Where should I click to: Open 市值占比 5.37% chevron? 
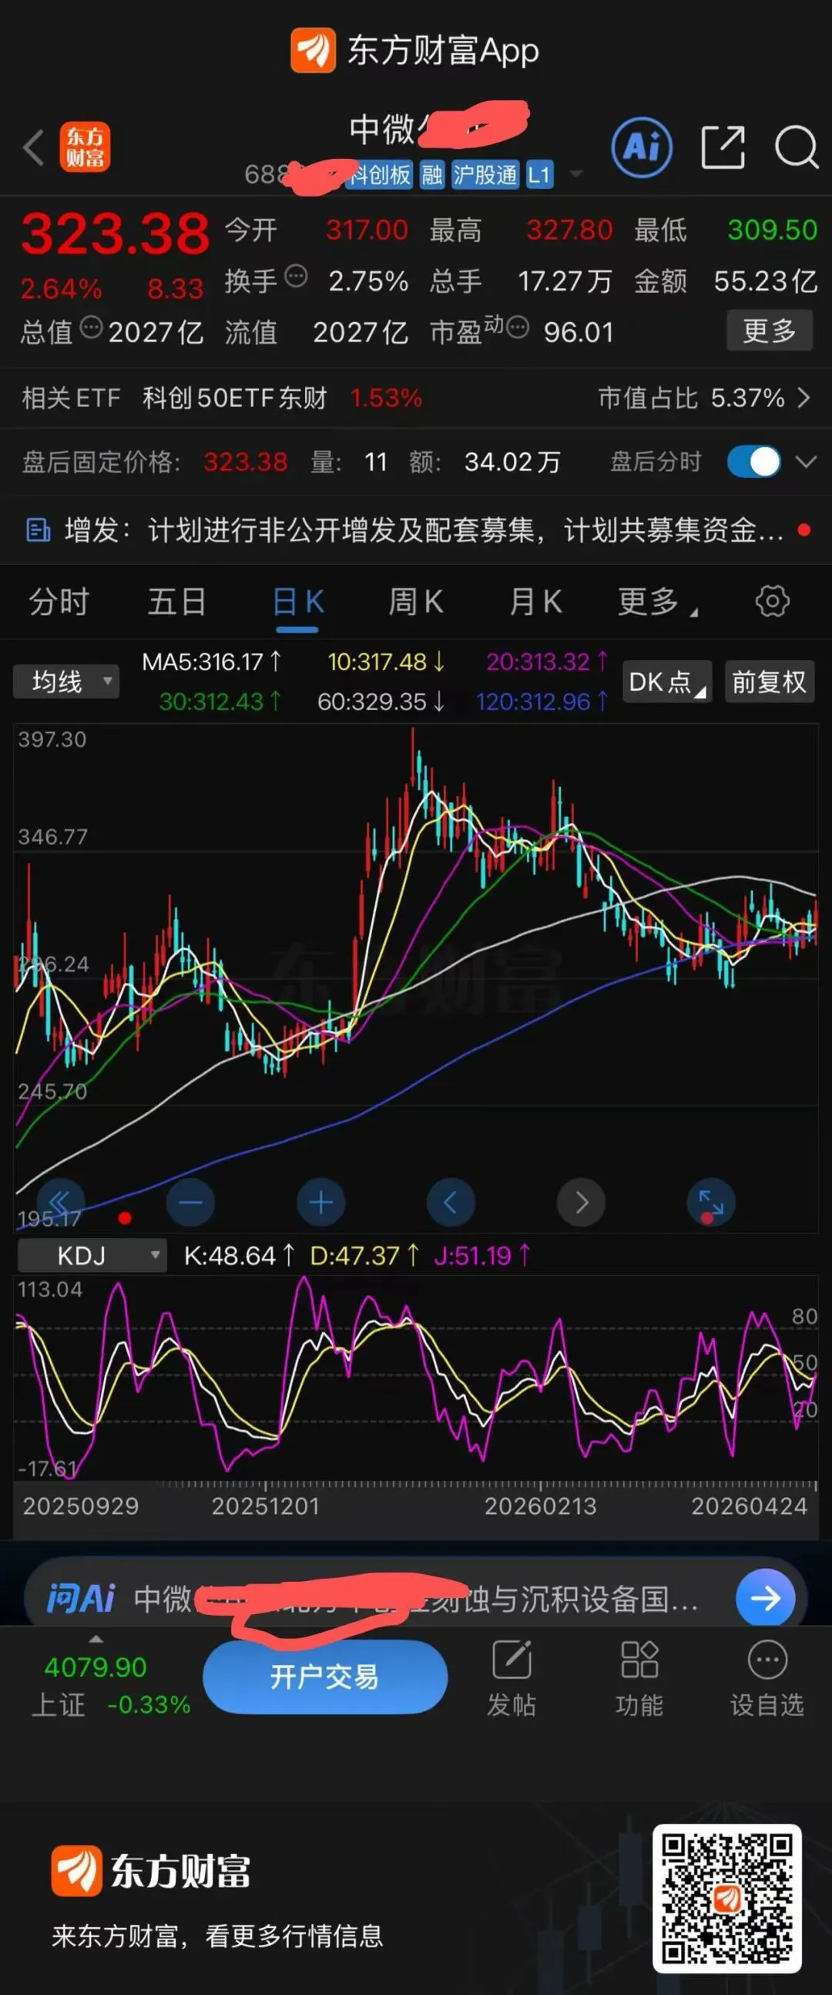point(804,398)
